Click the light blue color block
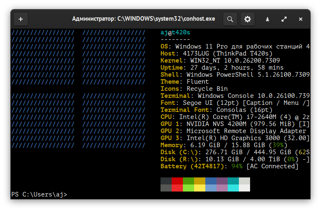The height and width of the screenshot is (211, 321). click(x=211, y=188)
